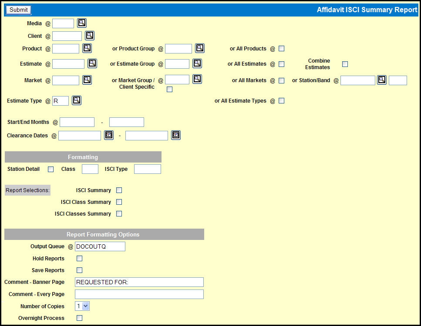Select the ISCI Class Summary report checkbox
Viewport: 421px width, 326px height.
coord(119,202)
